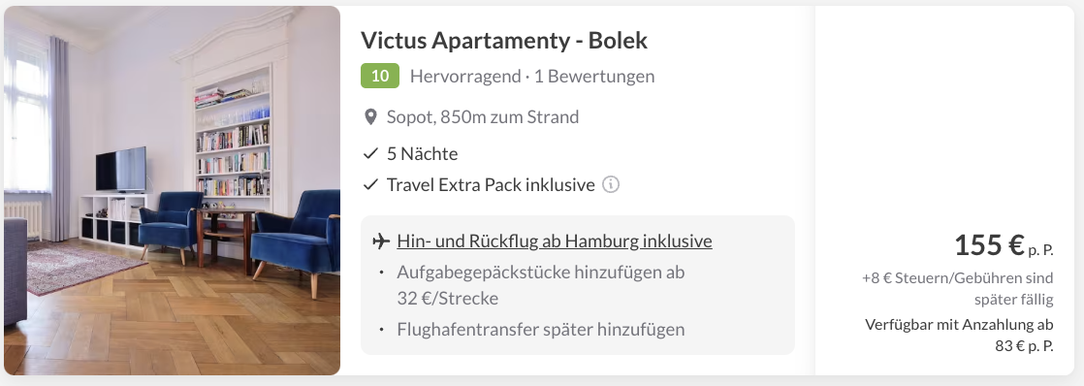Click the +8 € Steuern/Gebühren note
Viewport: 1084px width, 386px height.
(958, 288)
